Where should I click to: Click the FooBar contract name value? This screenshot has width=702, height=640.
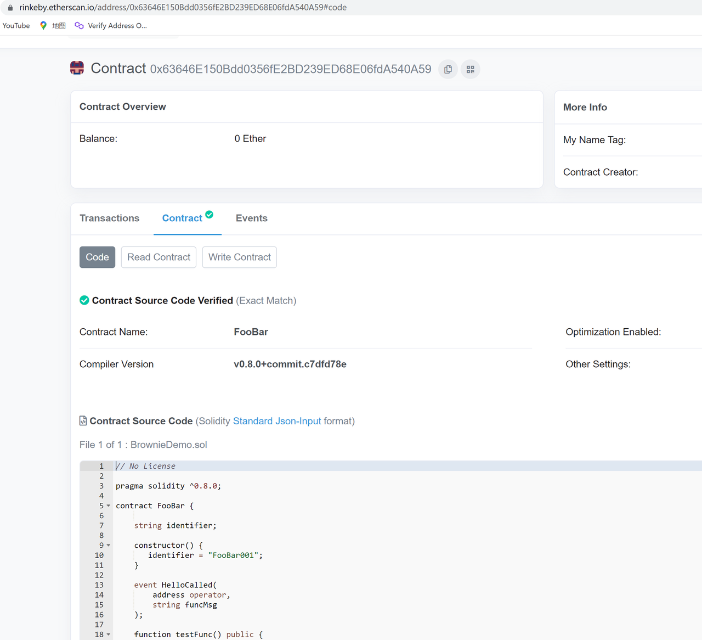point(251,332)
